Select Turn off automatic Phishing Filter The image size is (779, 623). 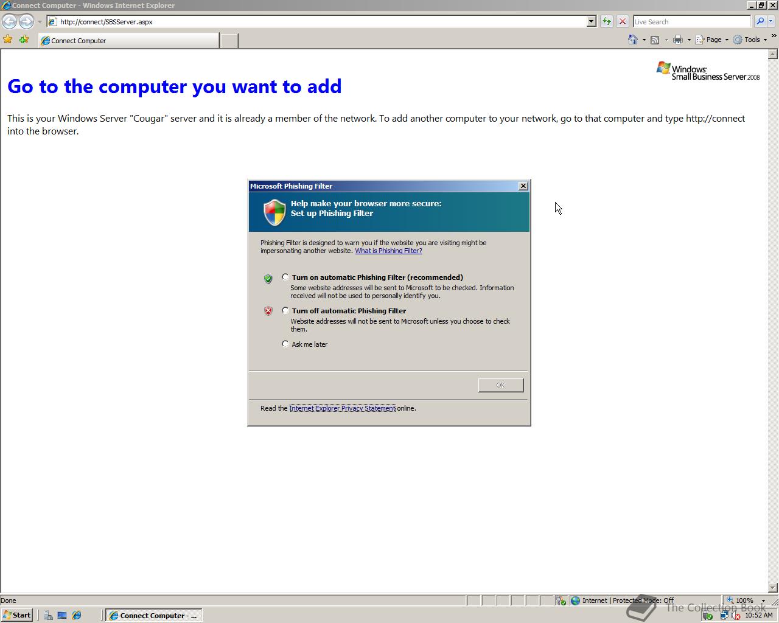[x=285, y=310]
